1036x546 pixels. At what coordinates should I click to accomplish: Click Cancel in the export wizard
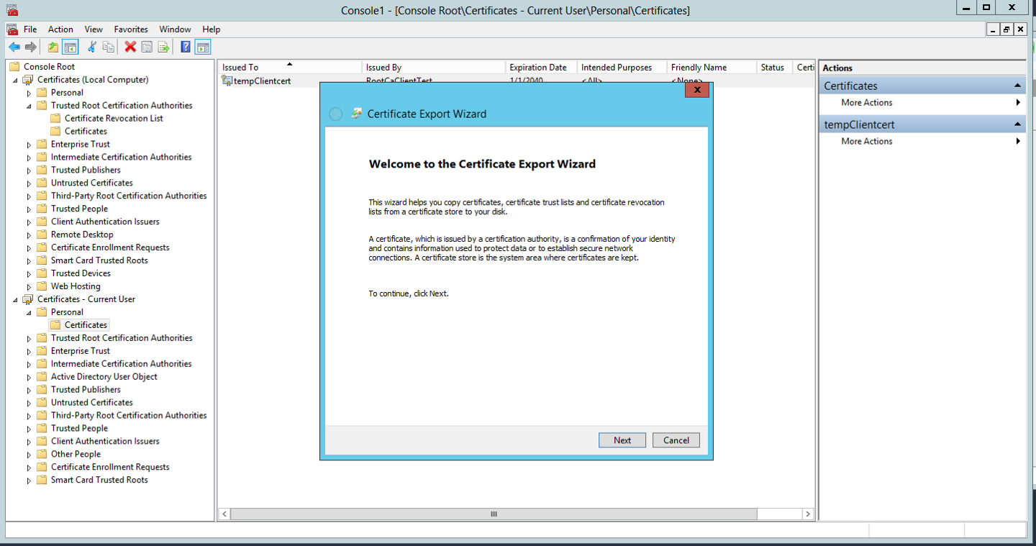click(x=676, y=440)
